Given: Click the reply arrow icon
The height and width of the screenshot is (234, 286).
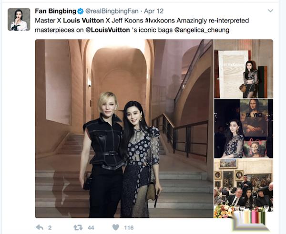Looking at the screenshot, I should 40,227.
